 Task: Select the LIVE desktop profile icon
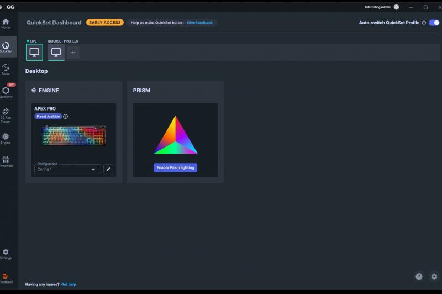pos(34,53)
